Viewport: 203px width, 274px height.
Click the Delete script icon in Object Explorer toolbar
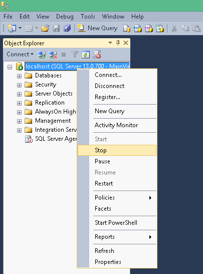click(x=97, y=54)
